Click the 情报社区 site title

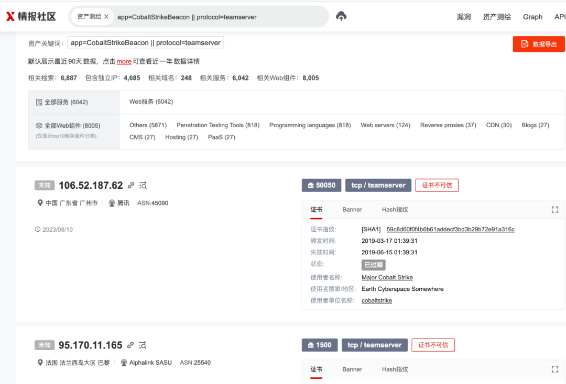point(37,17)
